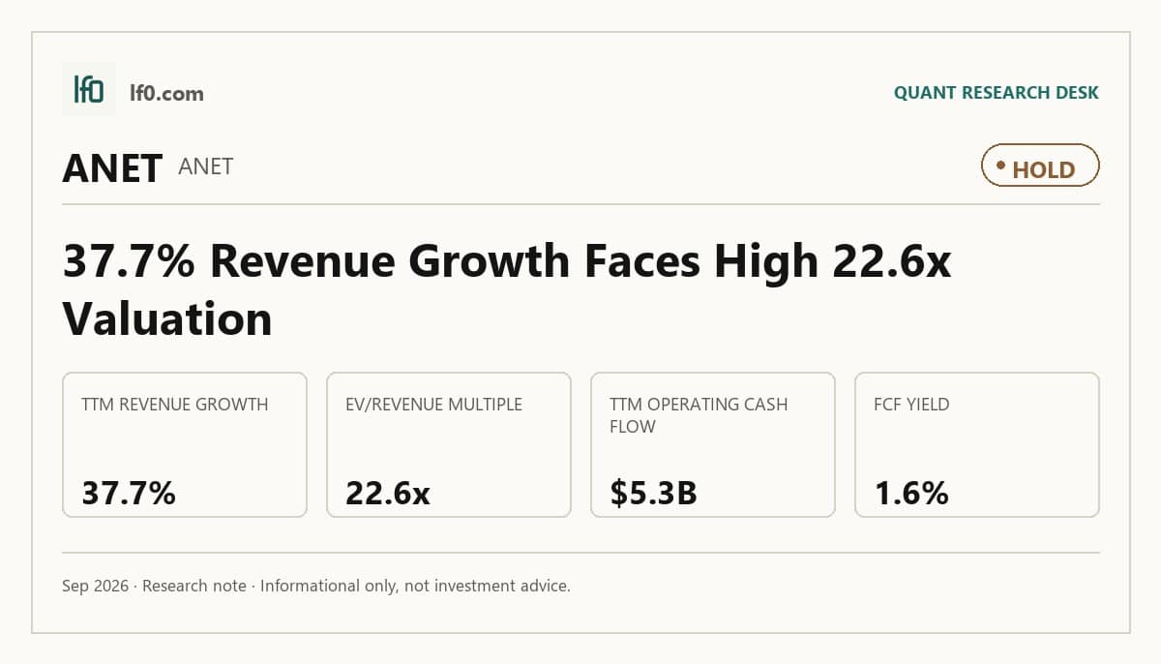
Task: Click the 22.6x multiple value
Action: (388, 494)
